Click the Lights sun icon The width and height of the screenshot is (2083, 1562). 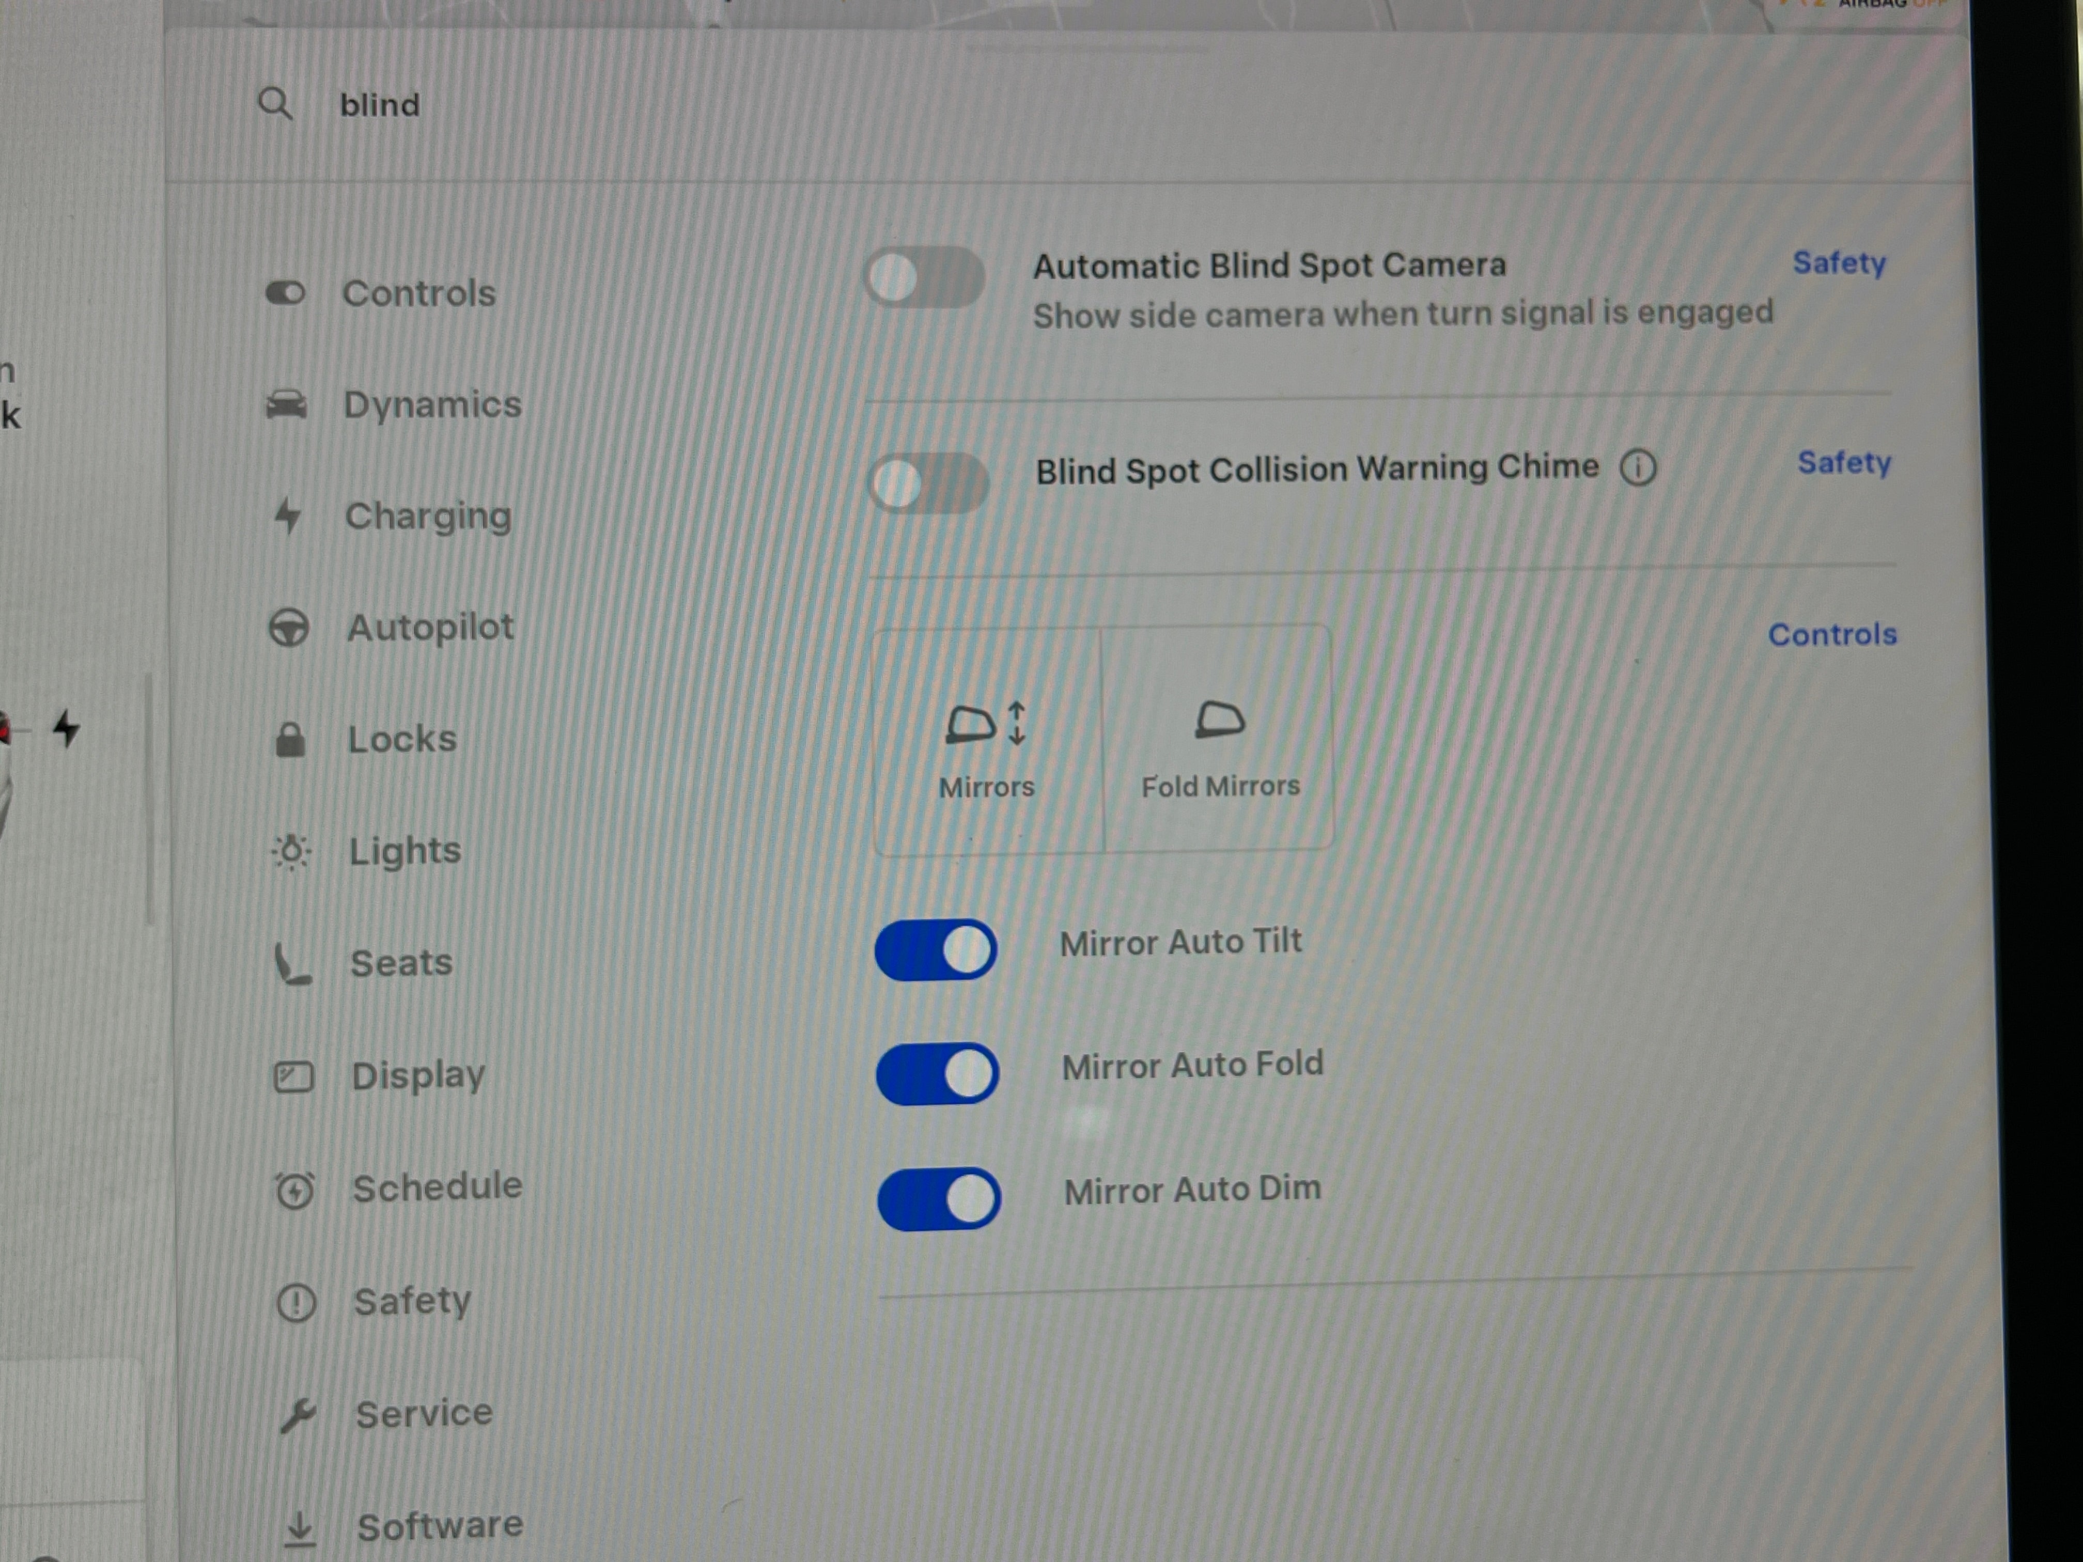(291, 851)
